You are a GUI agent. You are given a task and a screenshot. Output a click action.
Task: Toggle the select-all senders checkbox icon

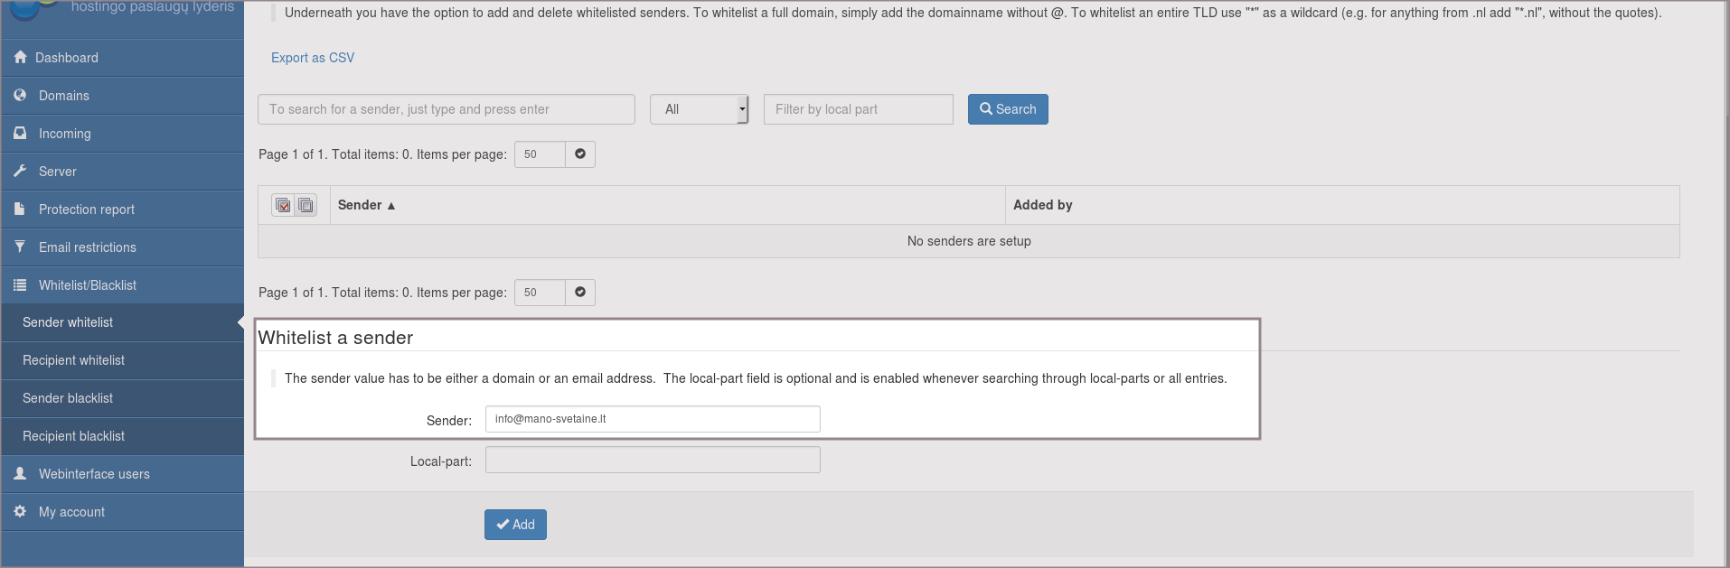tap(283, 205)
